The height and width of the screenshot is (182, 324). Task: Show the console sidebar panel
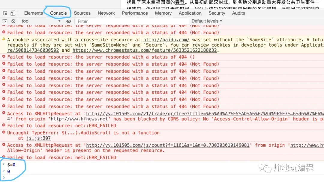[x=5, y=21]
